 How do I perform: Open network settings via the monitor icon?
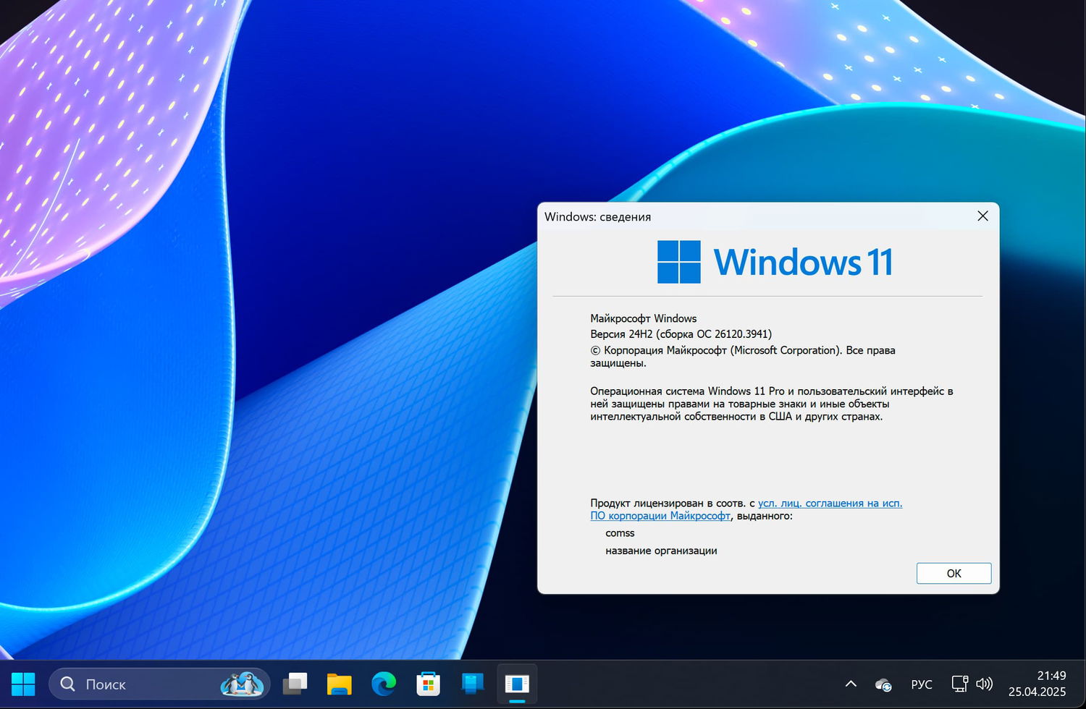point(960,684)
